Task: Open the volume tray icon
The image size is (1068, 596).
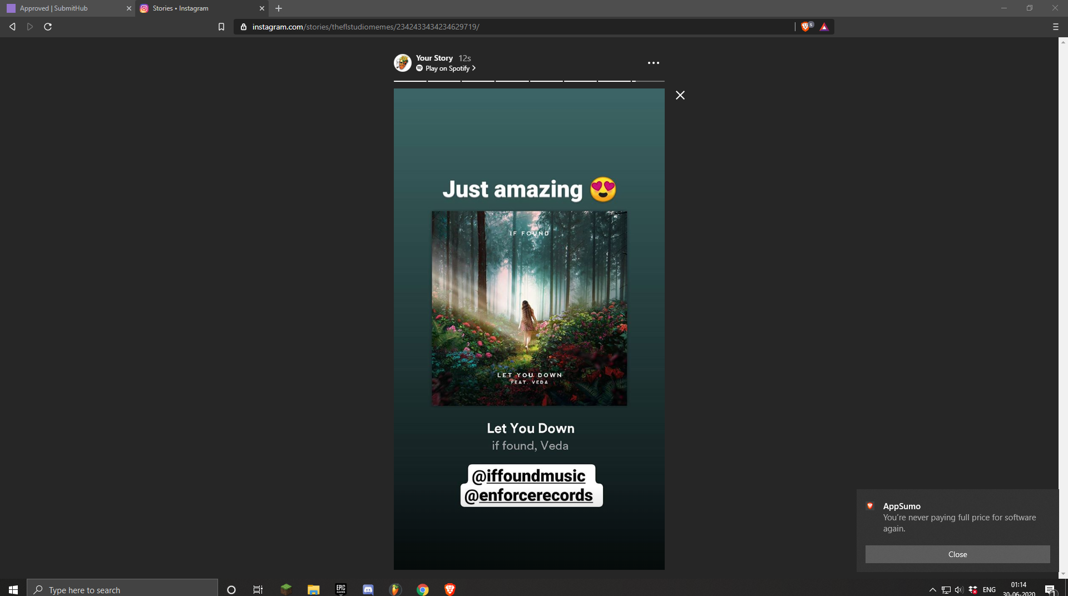Action: [x=959, y=590]
